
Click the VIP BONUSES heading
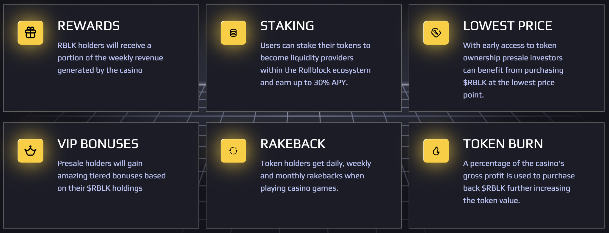(x=98, y=144)
